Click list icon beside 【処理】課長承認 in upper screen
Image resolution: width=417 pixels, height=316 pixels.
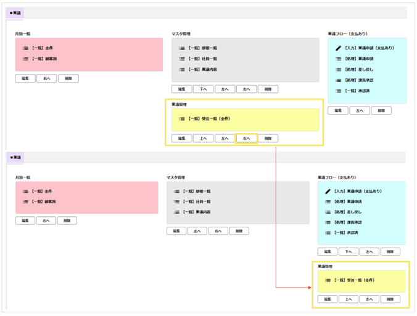(x=338, y=80)
